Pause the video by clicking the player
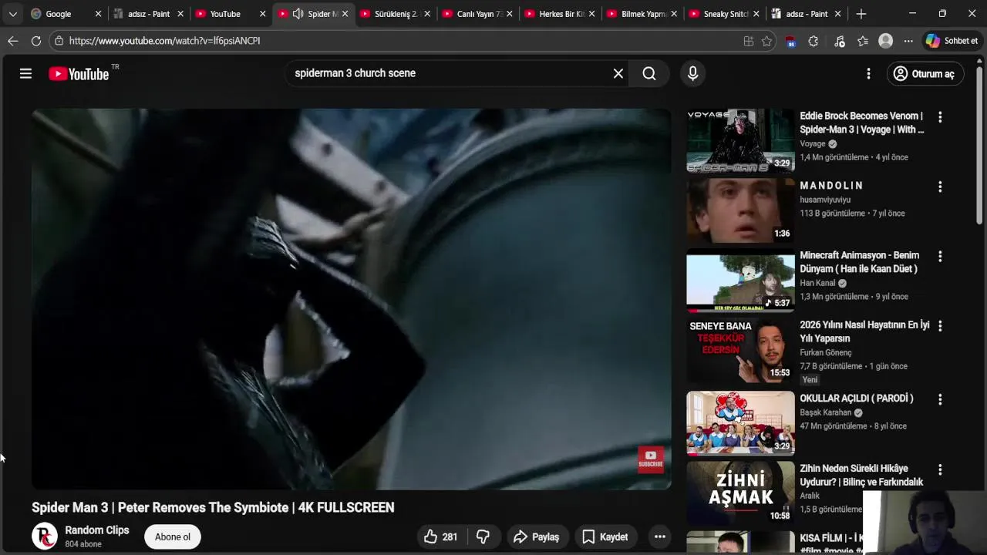 [351, 298]
